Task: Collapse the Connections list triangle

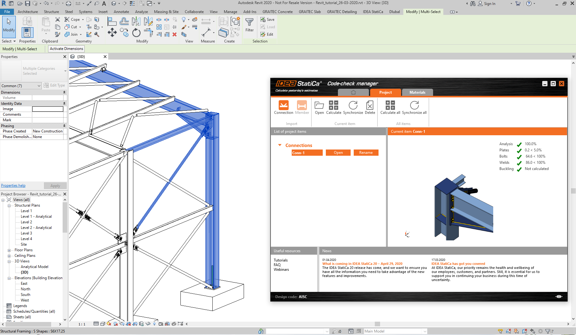Action: pos(280,145)
